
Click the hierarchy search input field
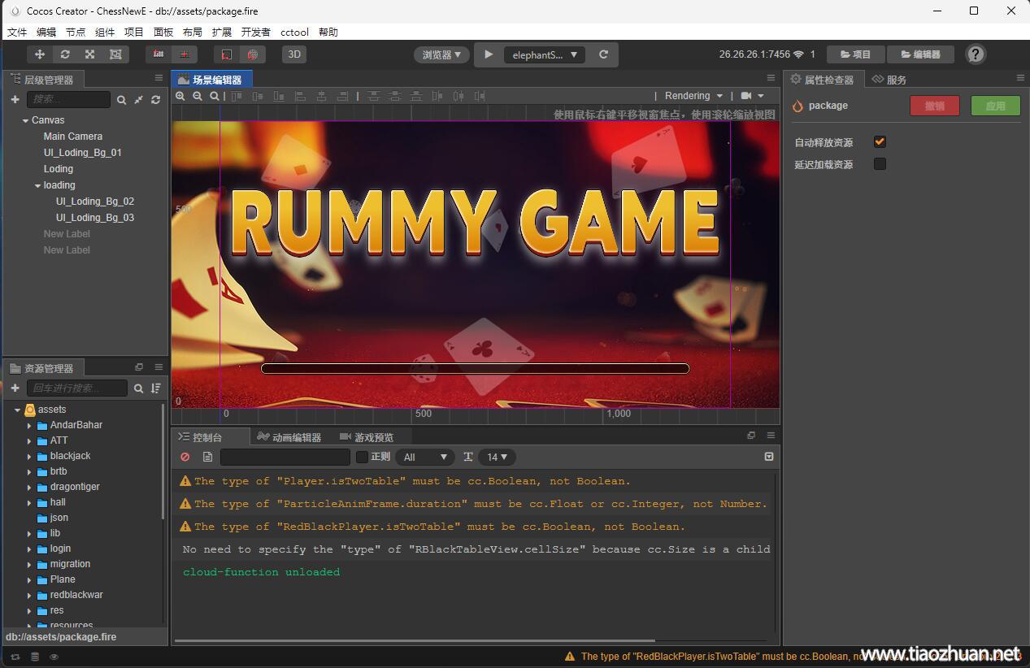68,99
